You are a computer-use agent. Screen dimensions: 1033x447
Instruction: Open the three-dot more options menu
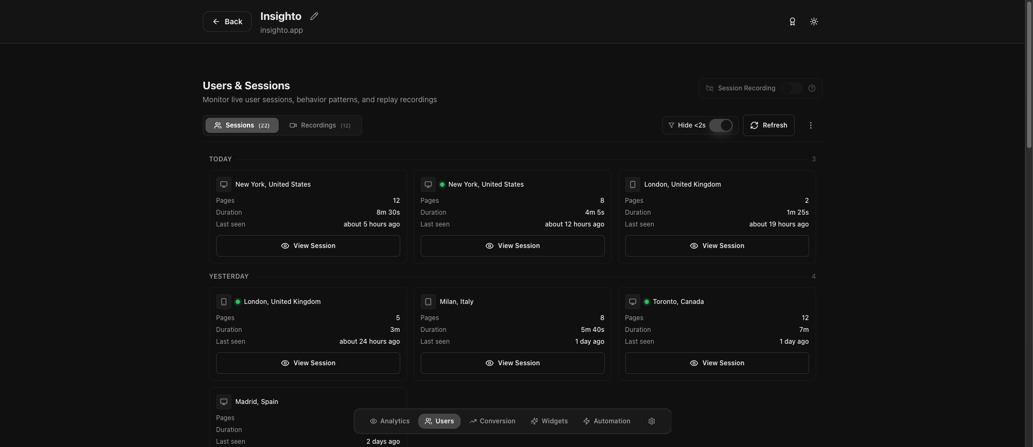[810, 125]
